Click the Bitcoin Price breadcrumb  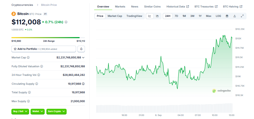pos(49,5)
